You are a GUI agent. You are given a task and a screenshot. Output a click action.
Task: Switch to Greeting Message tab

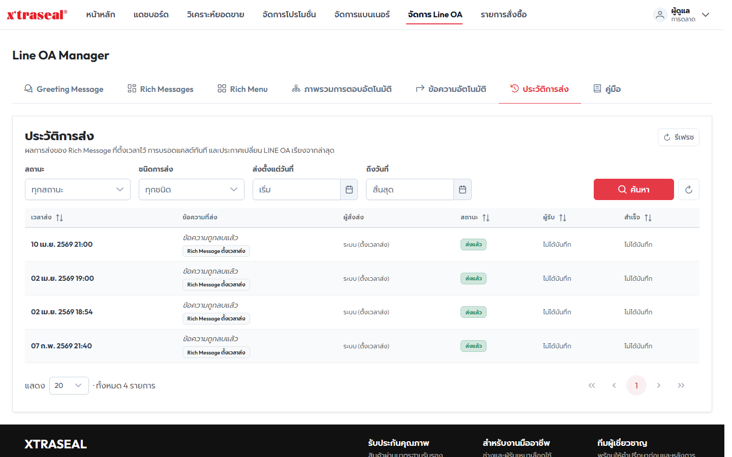[64, 89]
